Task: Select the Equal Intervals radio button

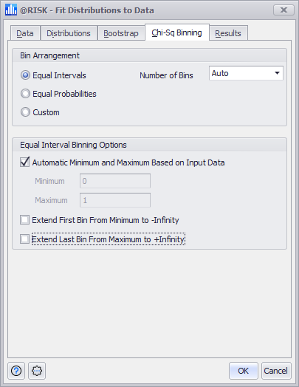Action: point(25,75)
